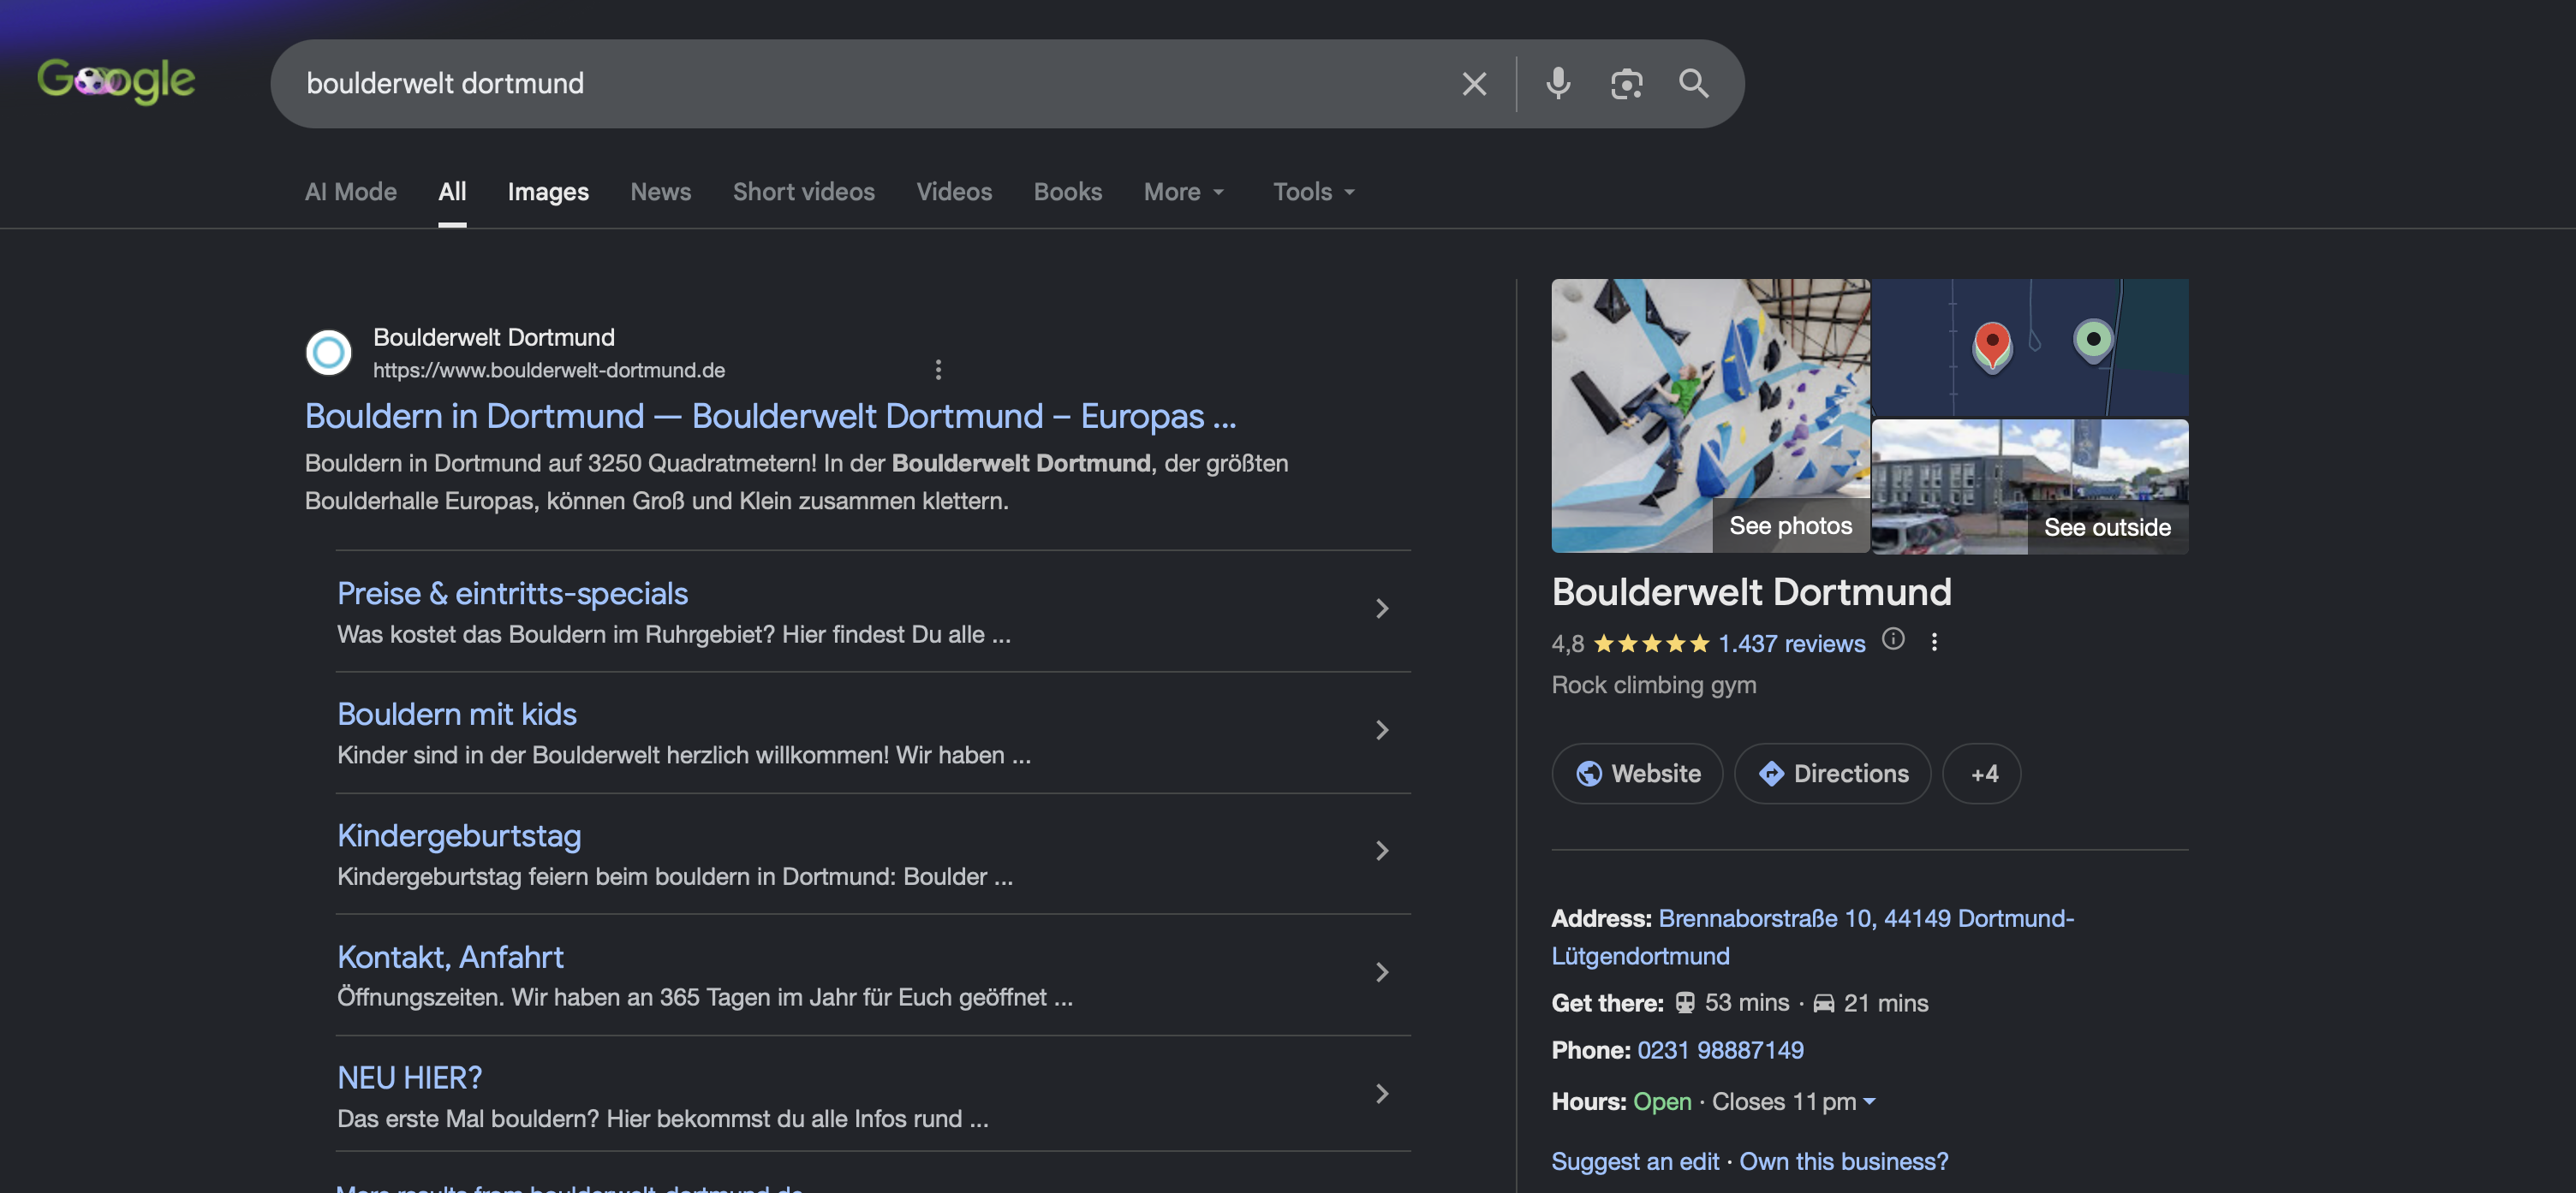This screenshot has height=1193, width=2576.
Task: Click the transit icon showing 53 mins
Action: click(1685, 1002)
